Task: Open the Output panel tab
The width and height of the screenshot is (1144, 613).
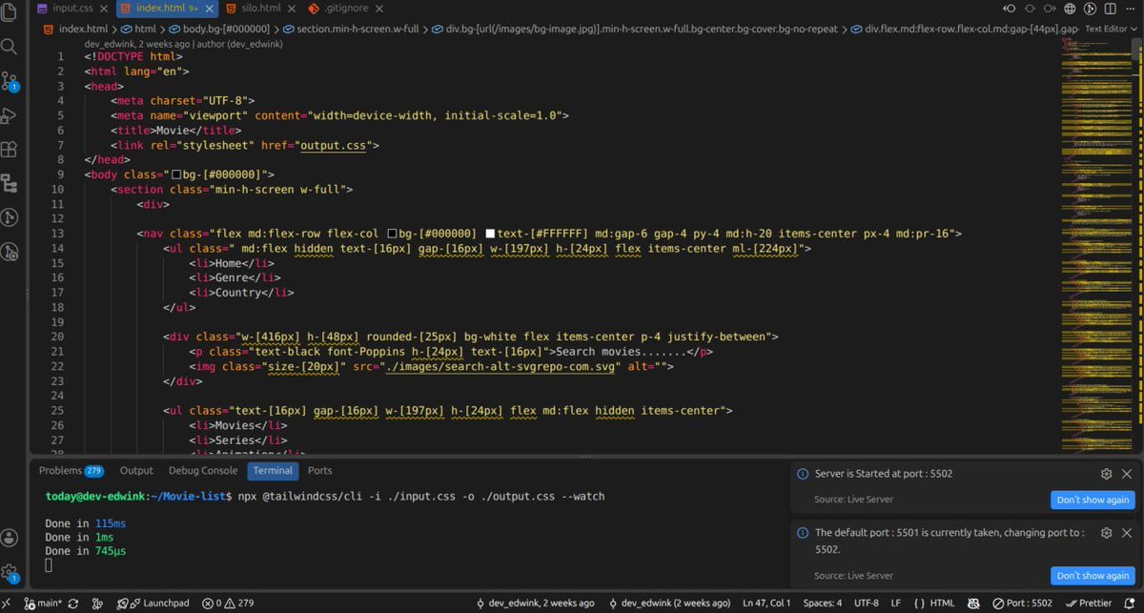Action: (x=136, y=471)
